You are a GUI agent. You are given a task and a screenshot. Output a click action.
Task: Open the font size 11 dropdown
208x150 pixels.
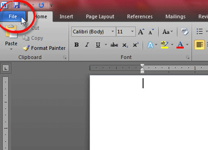(132, 31)
